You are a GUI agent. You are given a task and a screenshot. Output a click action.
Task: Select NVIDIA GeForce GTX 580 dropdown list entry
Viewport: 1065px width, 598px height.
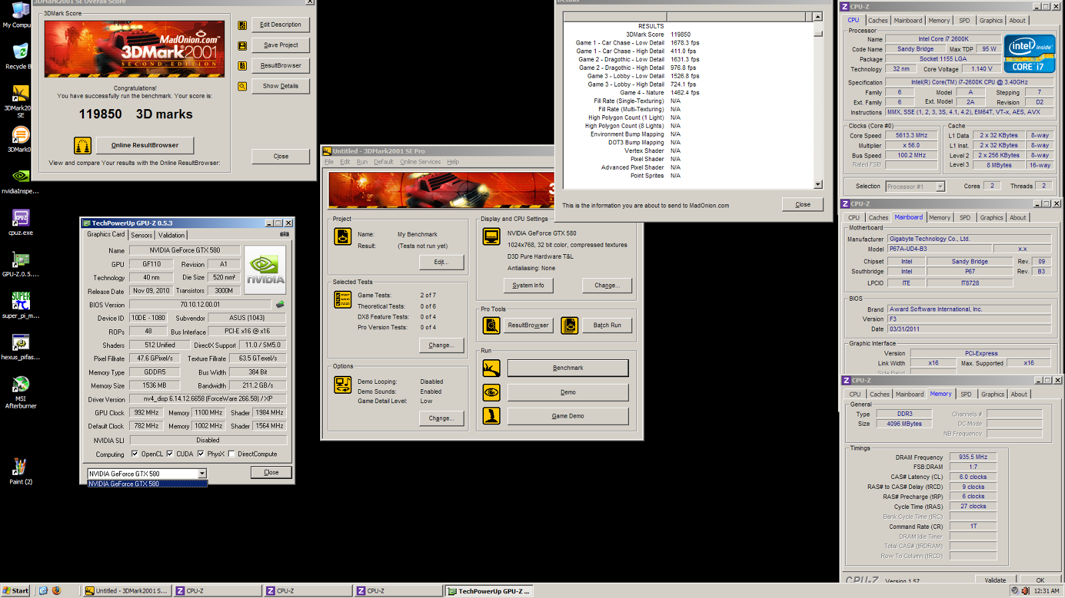coord(147,484)
